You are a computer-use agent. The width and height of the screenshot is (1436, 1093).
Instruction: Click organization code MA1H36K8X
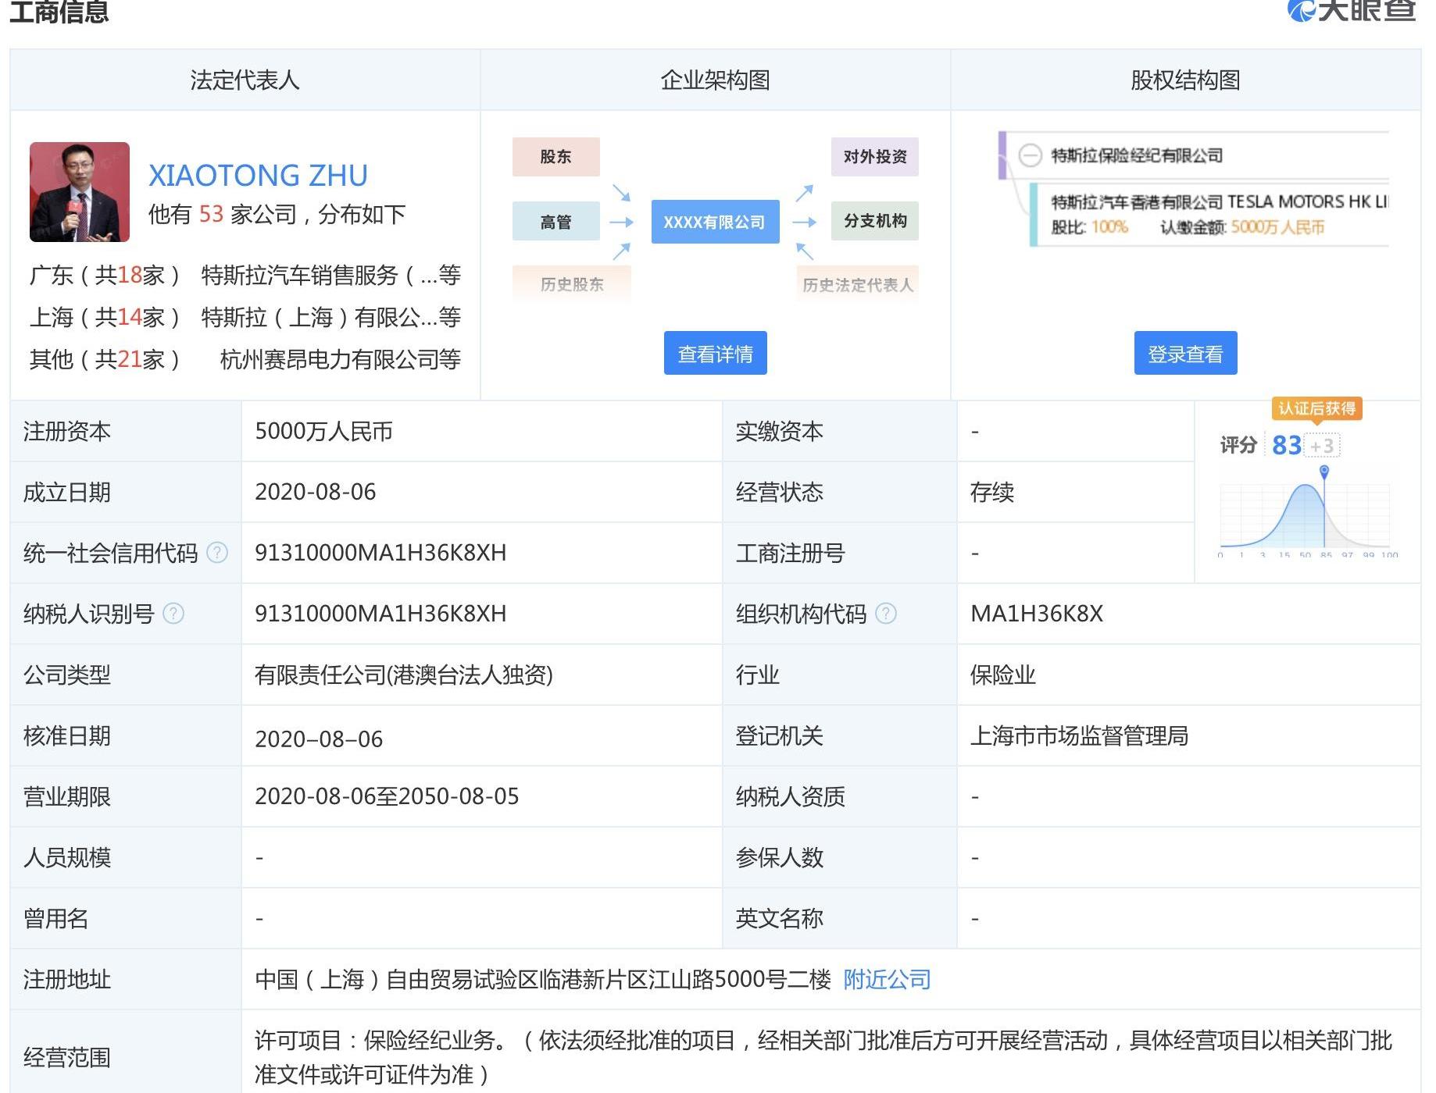point(1037,614)
